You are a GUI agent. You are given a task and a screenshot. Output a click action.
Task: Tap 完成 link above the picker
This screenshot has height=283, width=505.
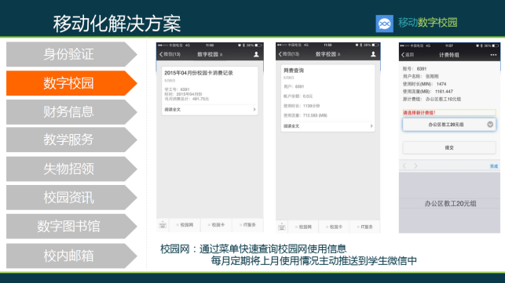494,166
